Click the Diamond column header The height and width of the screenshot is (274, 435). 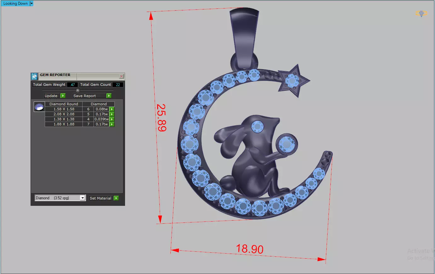[x=99, y=104]
